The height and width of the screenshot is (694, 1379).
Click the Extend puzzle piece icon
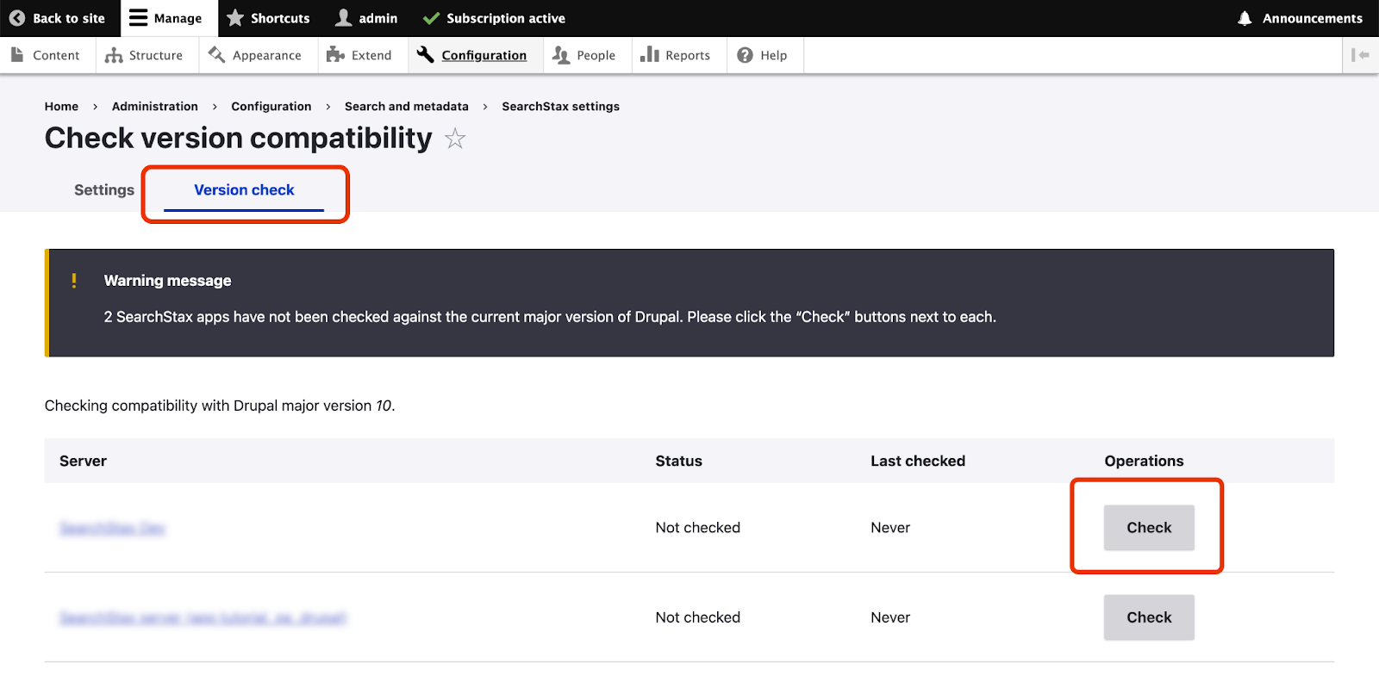335,55
